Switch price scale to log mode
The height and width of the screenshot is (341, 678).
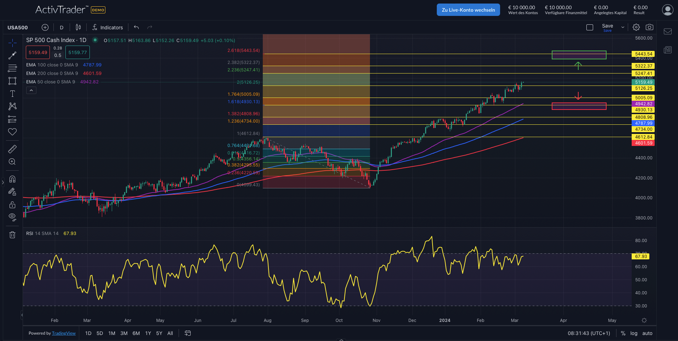(x=634, y=333)
